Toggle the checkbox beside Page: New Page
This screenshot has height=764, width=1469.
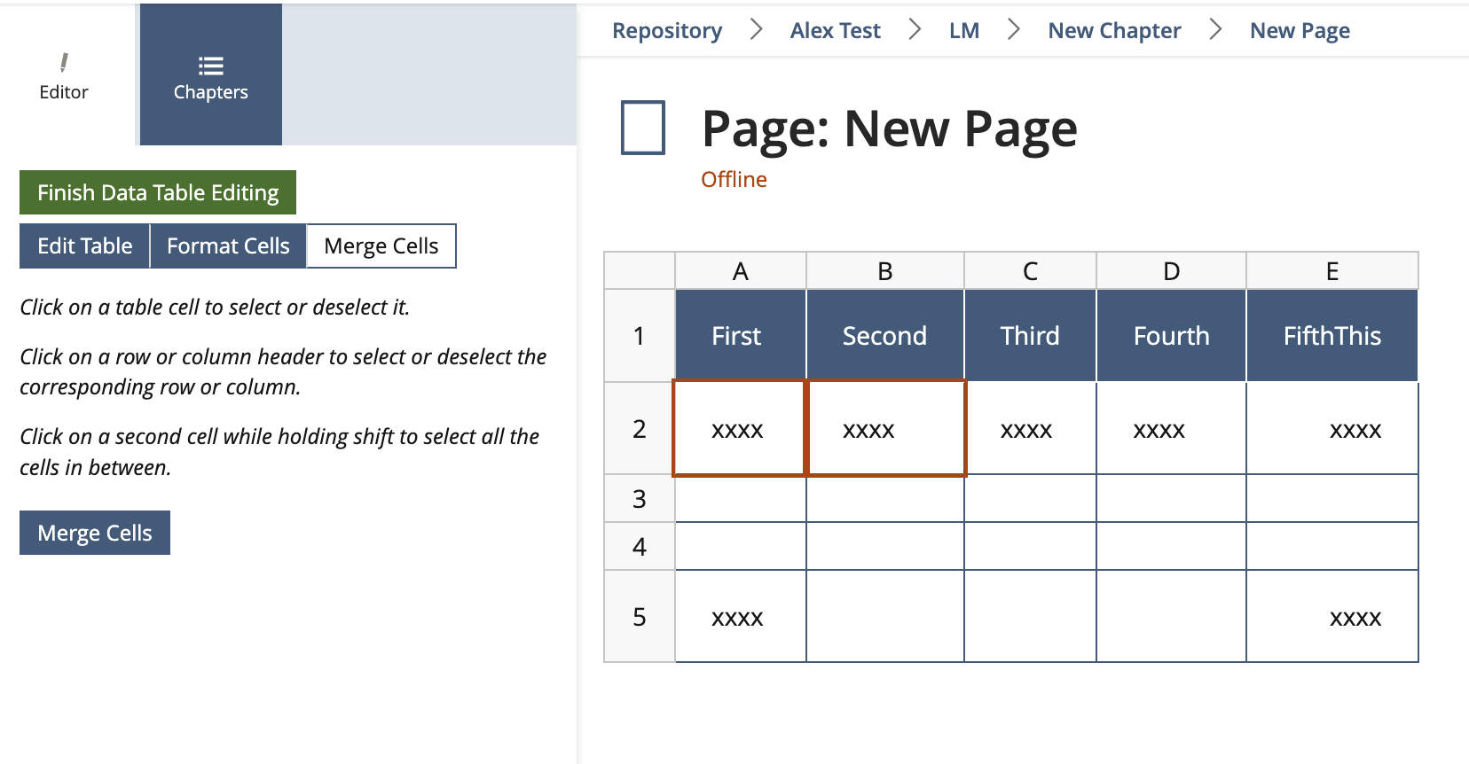tap(643, 128)
